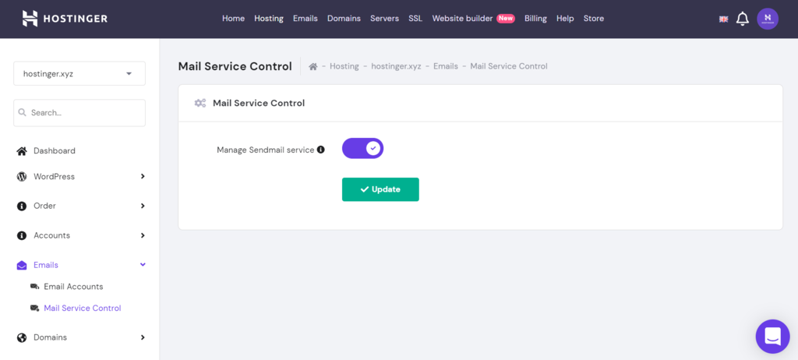798x360 pixels.
Task: Expand the Domains menu chevron
Action: 143,337
